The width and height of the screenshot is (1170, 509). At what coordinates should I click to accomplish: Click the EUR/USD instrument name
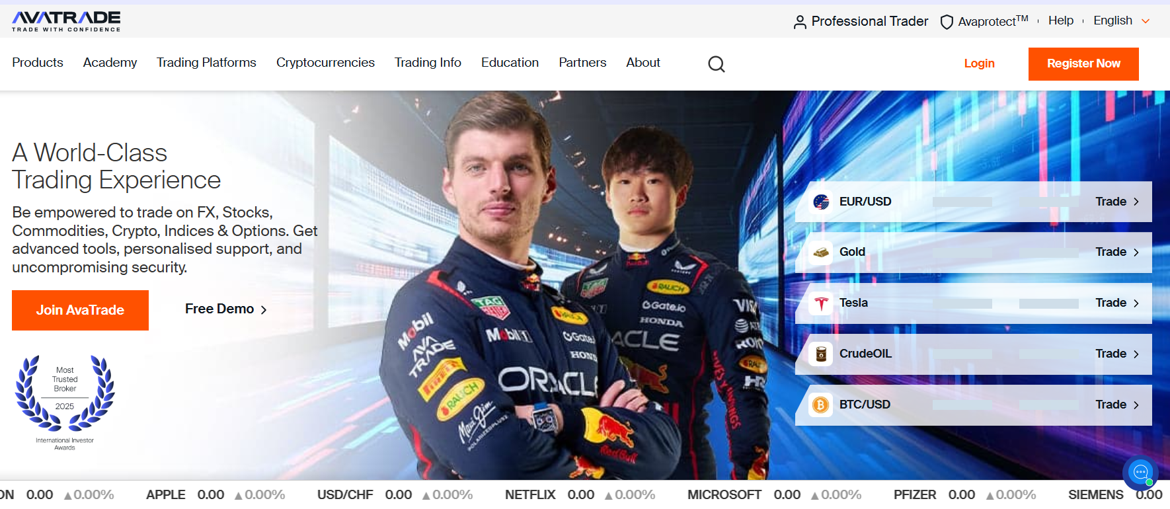[x=865, y=202]
